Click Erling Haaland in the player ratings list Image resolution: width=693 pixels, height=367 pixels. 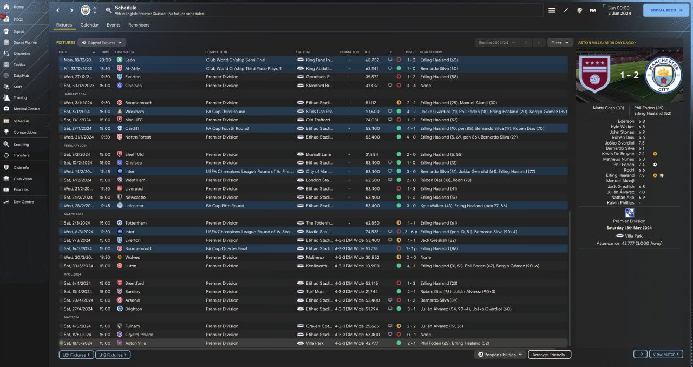[620, 175]
